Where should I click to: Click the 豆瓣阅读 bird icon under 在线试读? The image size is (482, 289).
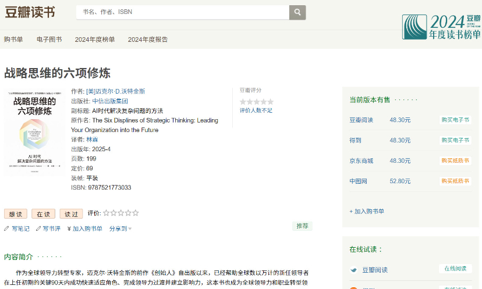coord(353,270)
